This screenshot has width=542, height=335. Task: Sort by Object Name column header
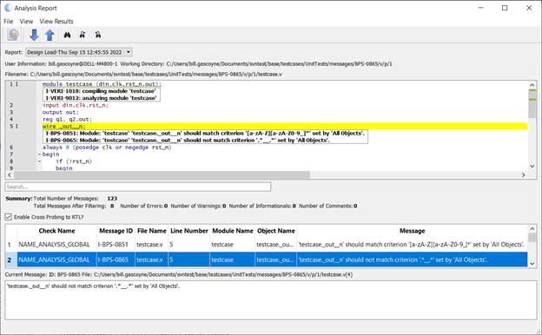[276, 231]
